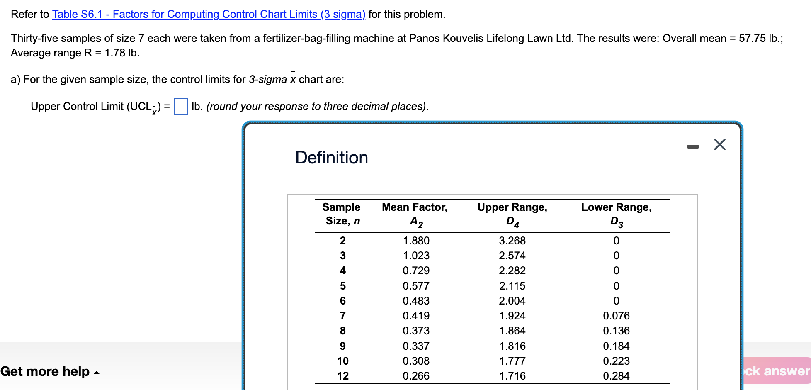The width and height of the screenshot is (811, 390).
Task: Select the Lower Range D3 column header
Action: click(617, 214)
